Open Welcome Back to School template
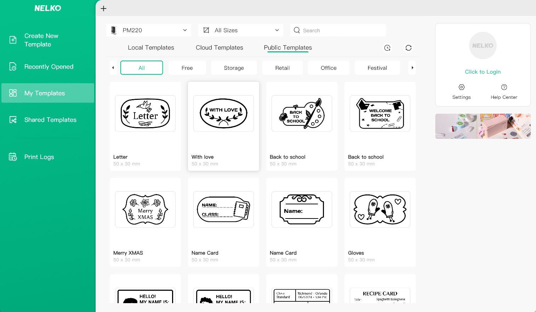The image size is (536, 312). [380, 113]
